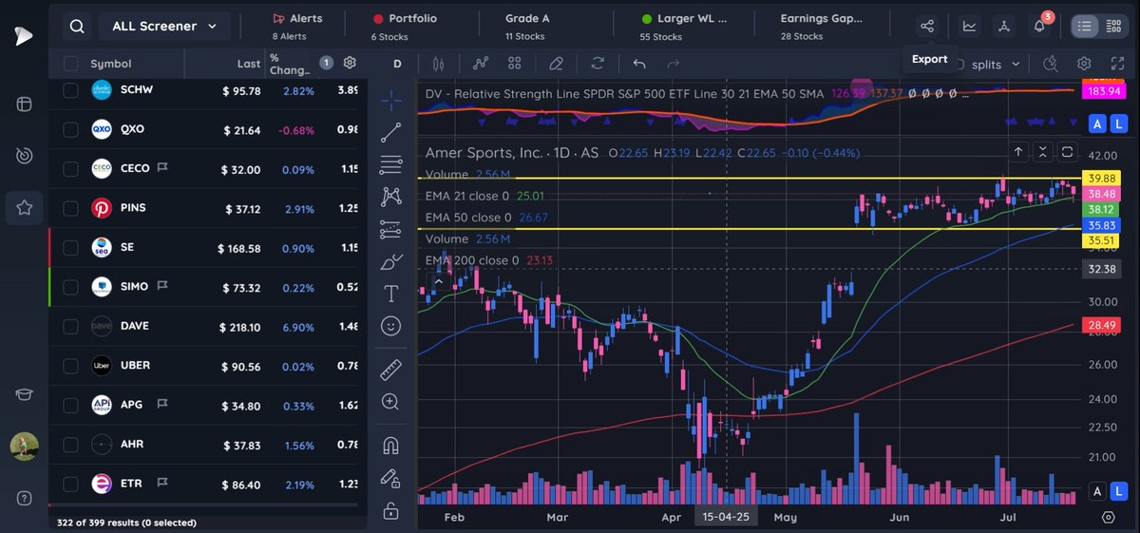Open the Alerts watchlist tab
The width and height of the screenshot is (1140, 533).
coord(297,27)
